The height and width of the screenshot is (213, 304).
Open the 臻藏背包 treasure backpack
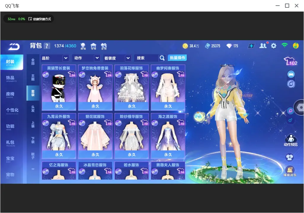coord(290,171)
